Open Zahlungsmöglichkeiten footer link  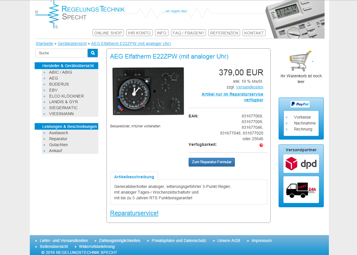pos(120,241)
